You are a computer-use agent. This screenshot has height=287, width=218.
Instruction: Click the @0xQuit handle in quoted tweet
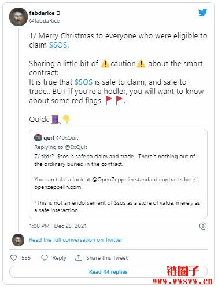67,138
